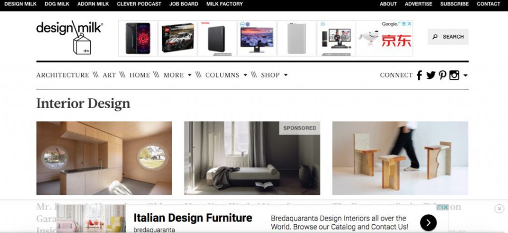Dismiss the bottom banner with circled X
Viewport: 508px width, 233px height.
click(x=499, y=209)
